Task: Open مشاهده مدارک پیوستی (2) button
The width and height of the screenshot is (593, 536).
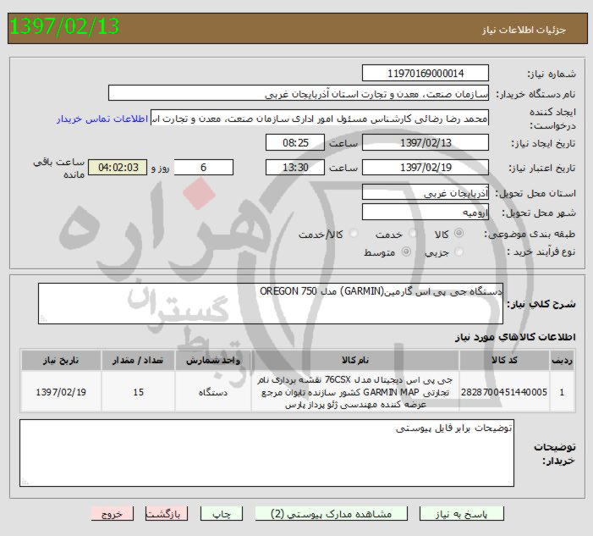Action: (332, 514)
